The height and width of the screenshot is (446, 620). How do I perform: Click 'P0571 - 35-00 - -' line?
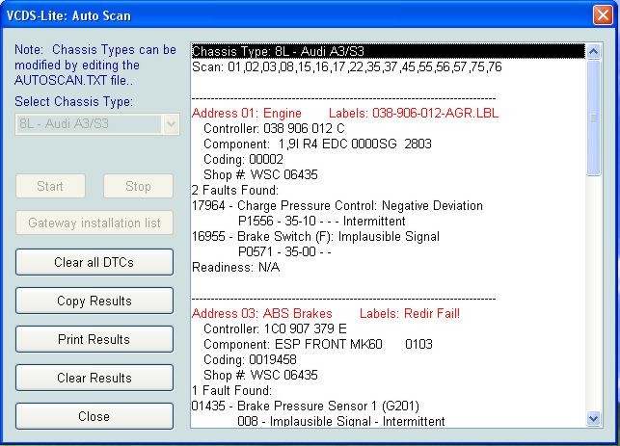(x=284, y=252)
